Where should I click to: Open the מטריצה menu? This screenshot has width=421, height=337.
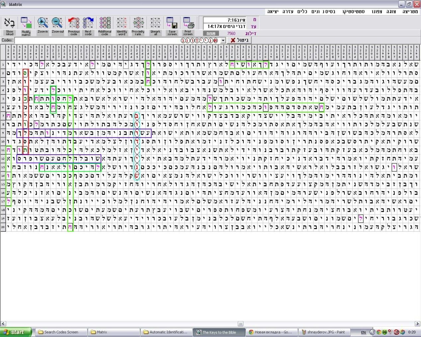pos(410,12)
